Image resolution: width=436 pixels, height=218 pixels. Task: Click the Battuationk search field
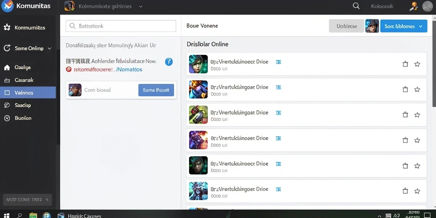[x=120, y=26]
